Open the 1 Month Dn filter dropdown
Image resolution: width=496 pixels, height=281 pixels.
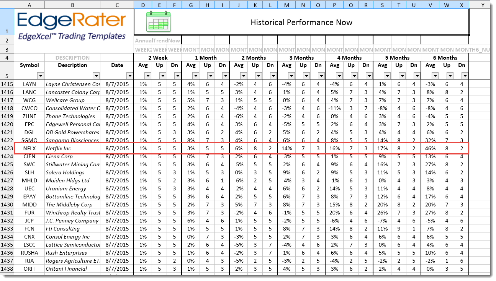225,76
